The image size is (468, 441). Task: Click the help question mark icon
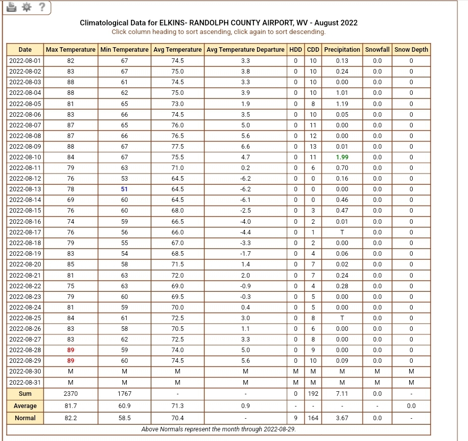pos(42,7)
